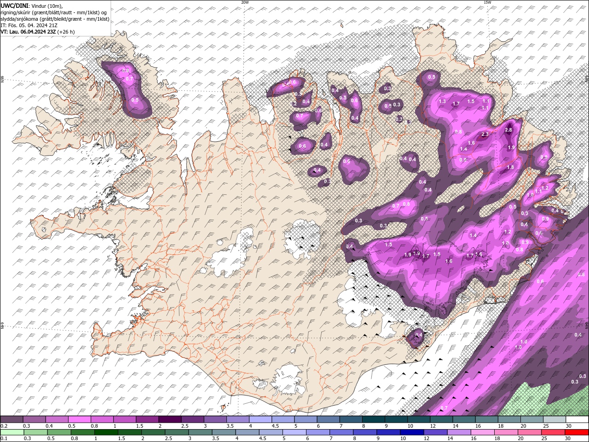Pick the darkest green swatch between 1 and 1.5
This screenshot has height=442, width=589.
(106, 432)
